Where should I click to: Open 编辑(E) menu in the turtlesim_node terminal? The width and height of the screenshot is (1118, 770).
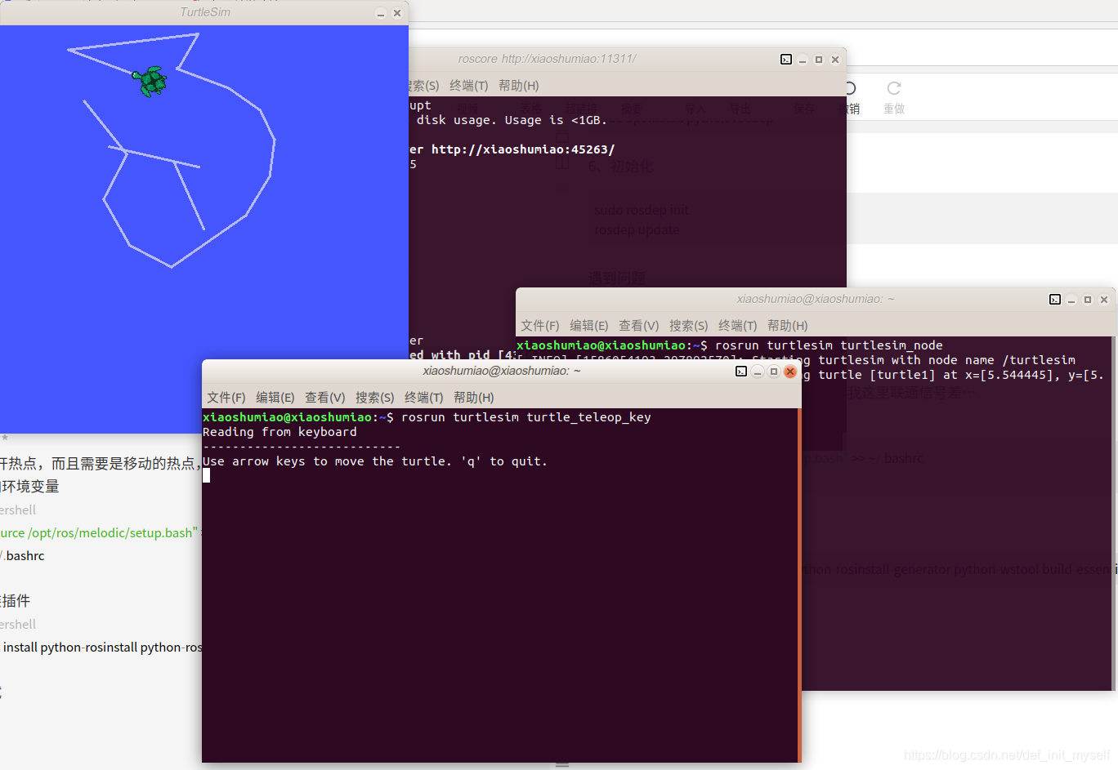pos(589,326)
